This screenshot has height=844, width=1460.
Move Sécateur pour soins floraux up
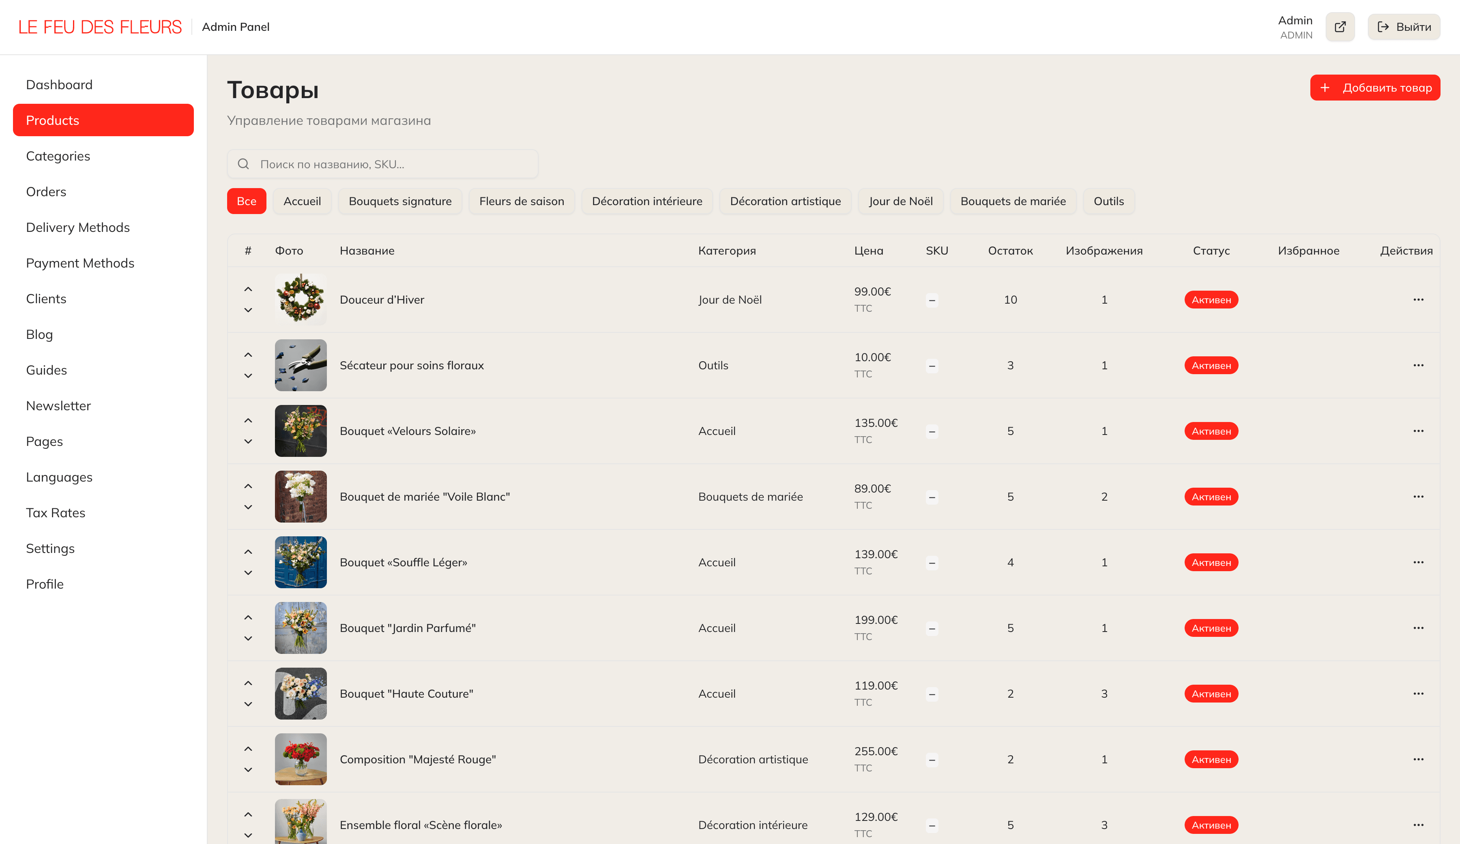pyautogui.click(x=248, y=355)
